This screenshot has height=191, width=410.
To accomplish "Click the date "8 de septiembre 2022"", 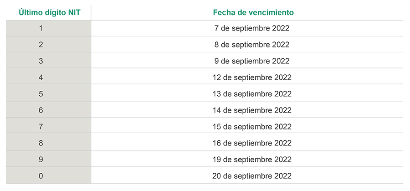I will [x=252, y=45].
